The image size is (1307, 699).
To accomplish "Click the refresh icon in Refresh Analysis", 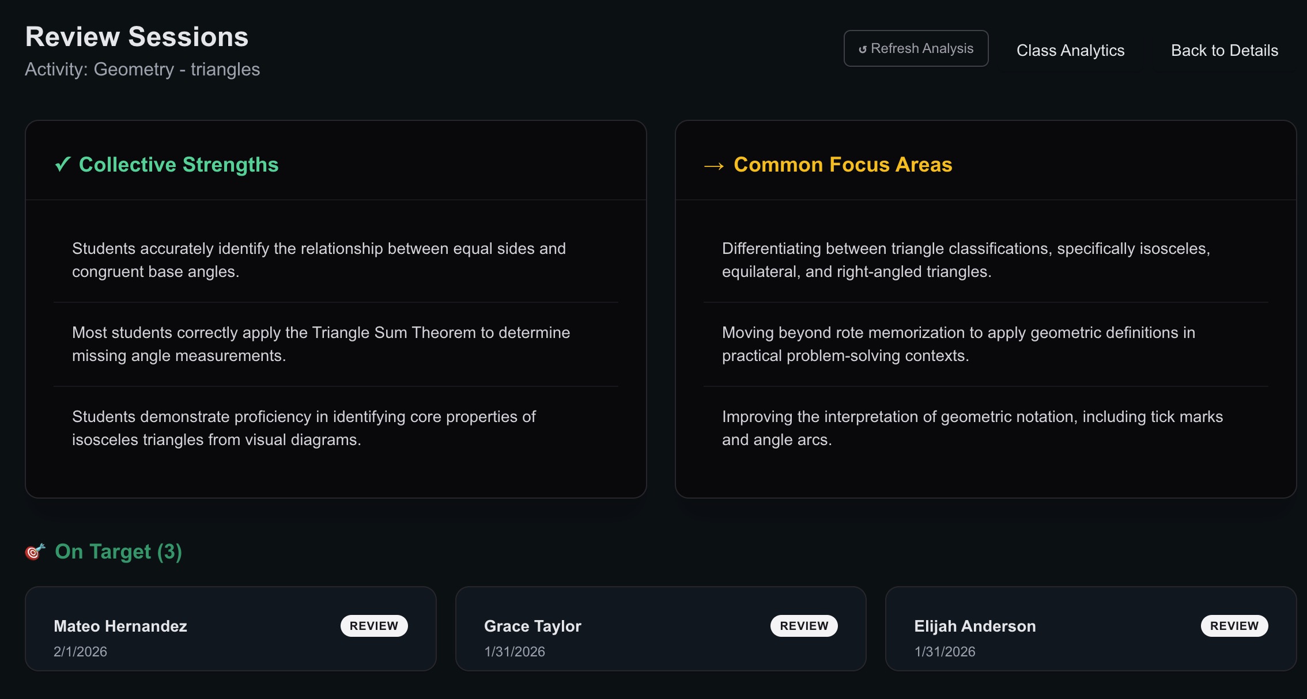I will click(863, 50).
